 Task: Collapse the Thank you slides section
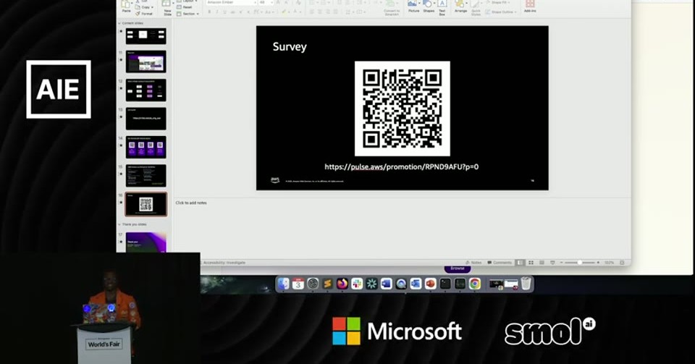click(x=119, y=224)
